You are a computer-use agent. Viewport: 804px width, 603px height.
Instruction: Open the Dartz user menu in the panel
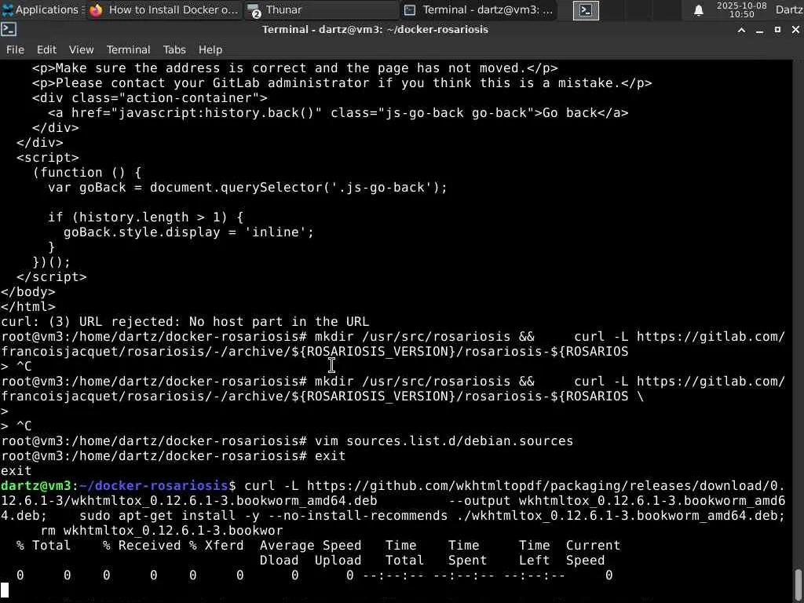tap(789, 9)
